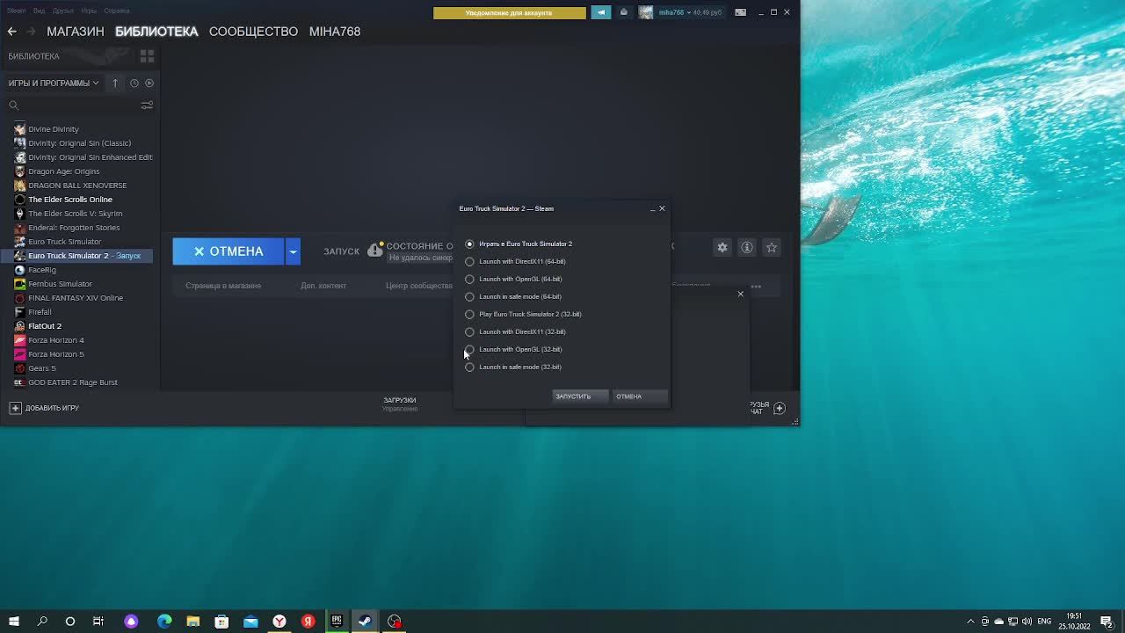Screen dimensions: 1125x633
Task: Open the 'Страница в магазине' link
Action: [223, 286]
